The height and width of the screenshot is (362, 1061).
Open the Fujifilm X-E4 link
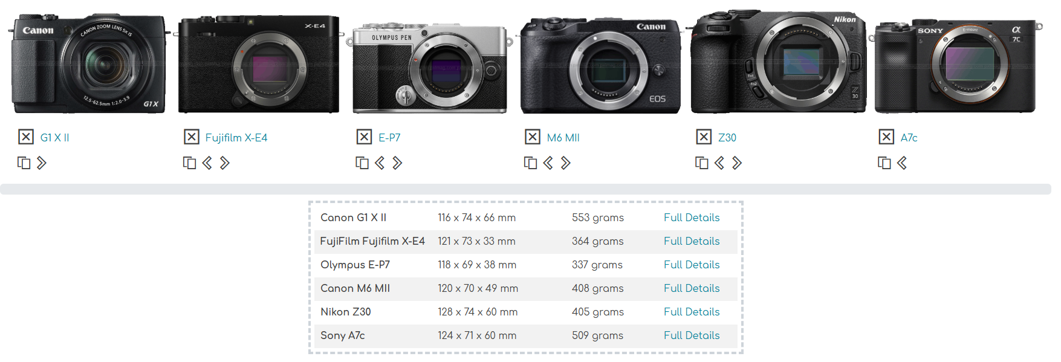click(x=236, y=138)
